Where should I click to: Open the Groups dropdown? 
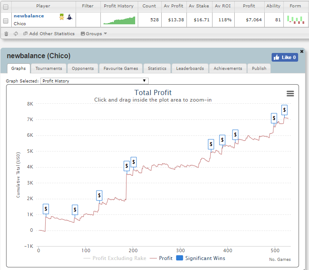click(94, 34)
